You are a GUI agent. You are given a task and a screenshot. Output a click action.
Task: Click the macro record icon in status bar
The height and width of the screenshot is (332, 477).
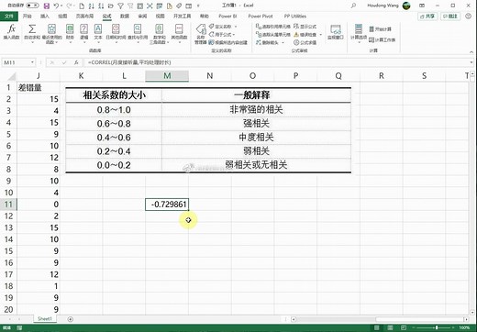pos(19,327)
